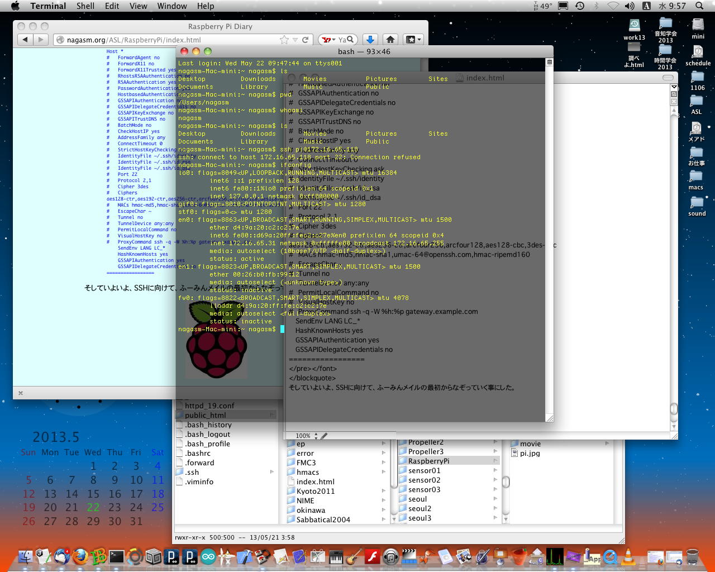715x572 pixels.
Task: Click the VLC cone icon in the Dock
Action: pos(628,556)
